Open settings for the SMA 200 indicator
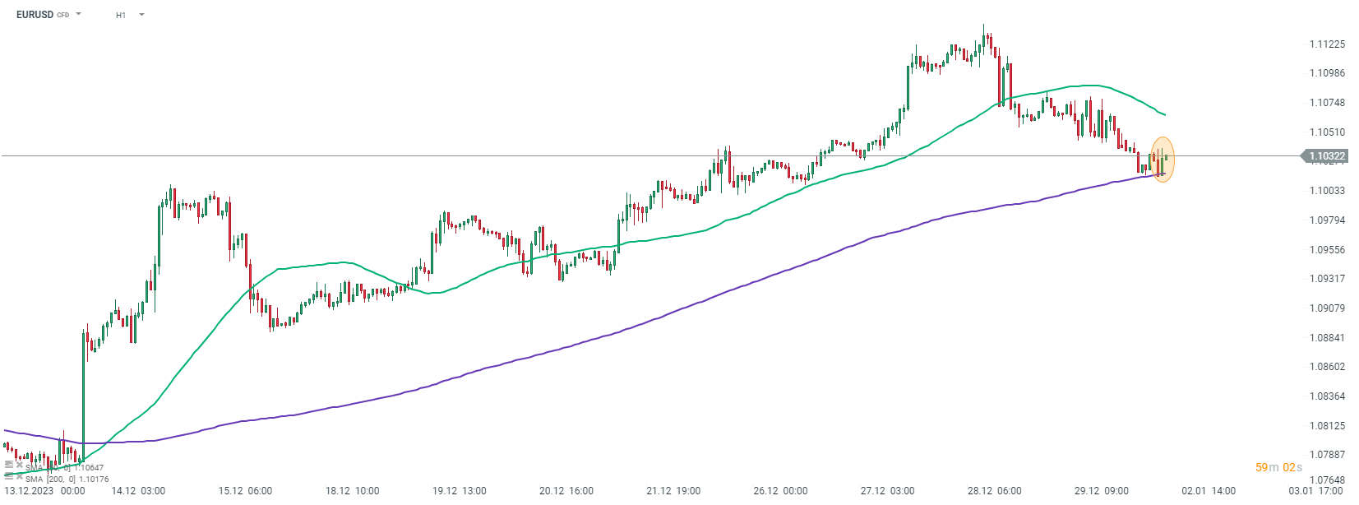1359x505 pixels. [9, 476]
